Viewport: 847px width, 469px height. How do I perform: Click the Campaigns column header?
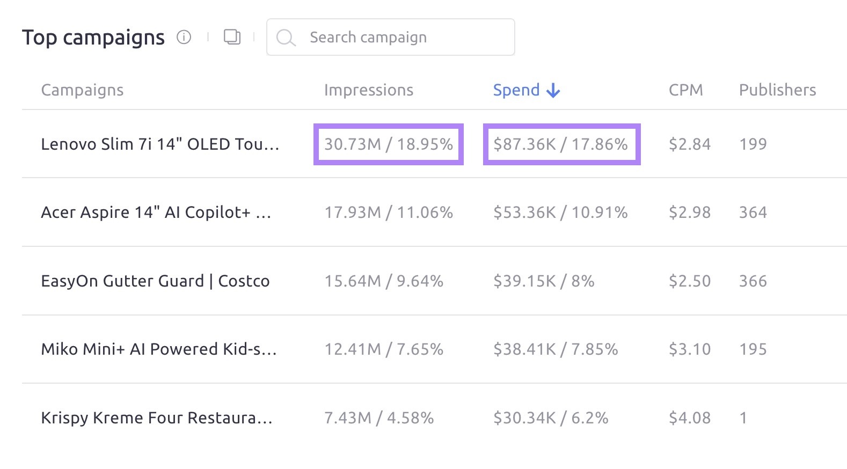click(82, 90)
